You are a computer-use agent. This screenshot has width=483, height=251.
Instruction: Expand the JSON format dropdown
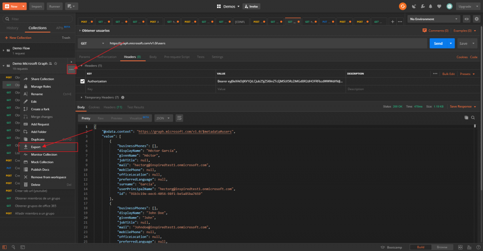point(164,118)
